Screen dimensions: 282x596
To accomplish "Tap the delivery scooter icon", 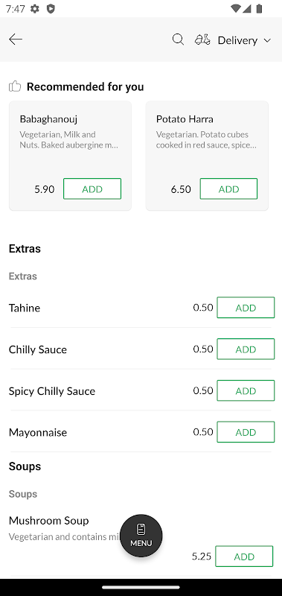I will [x=202, y=39].
